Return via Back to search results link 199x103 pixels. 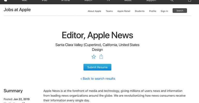tap(98, 79)
